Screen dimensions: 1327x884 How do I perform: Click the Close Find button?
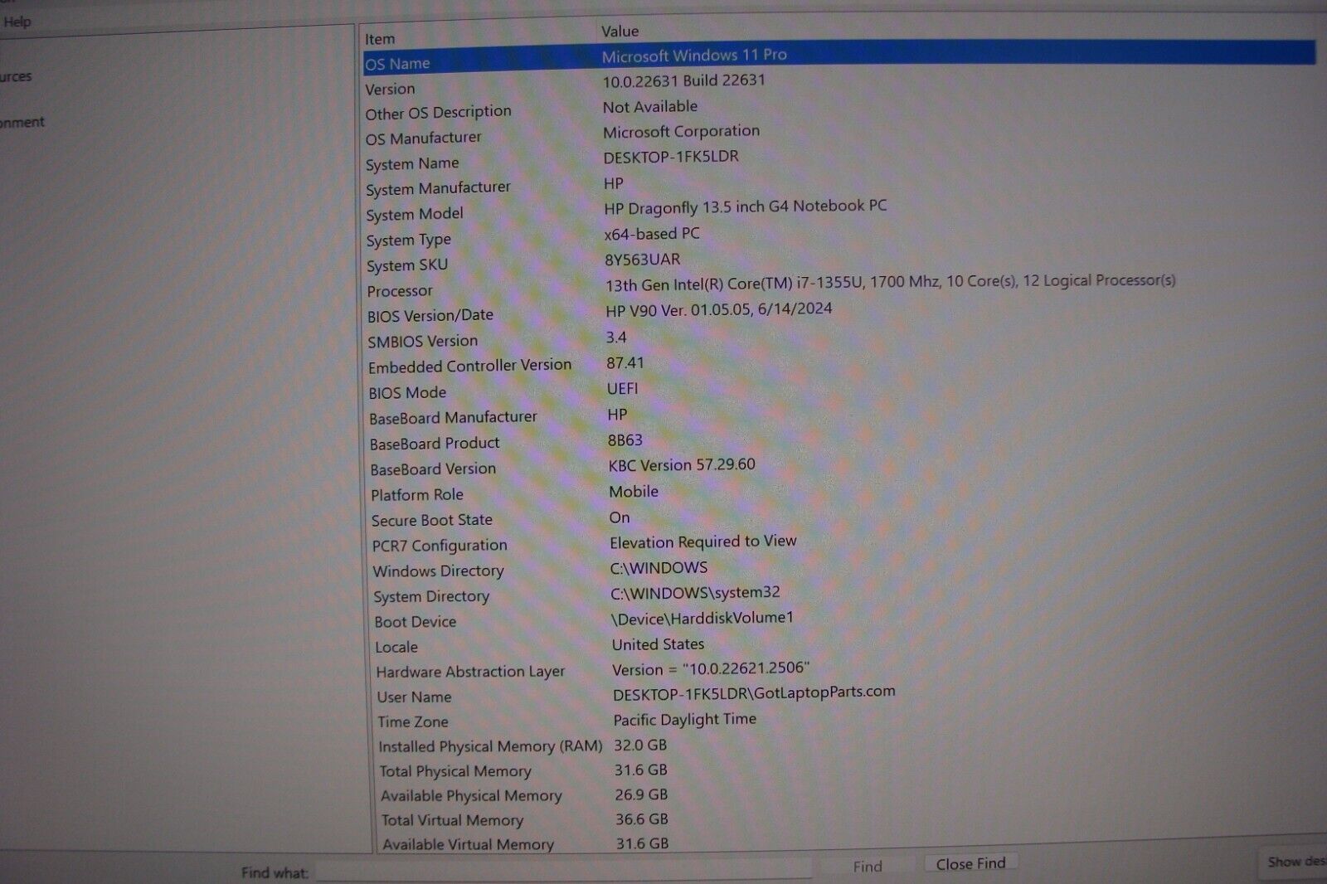(x=970, y=863)
